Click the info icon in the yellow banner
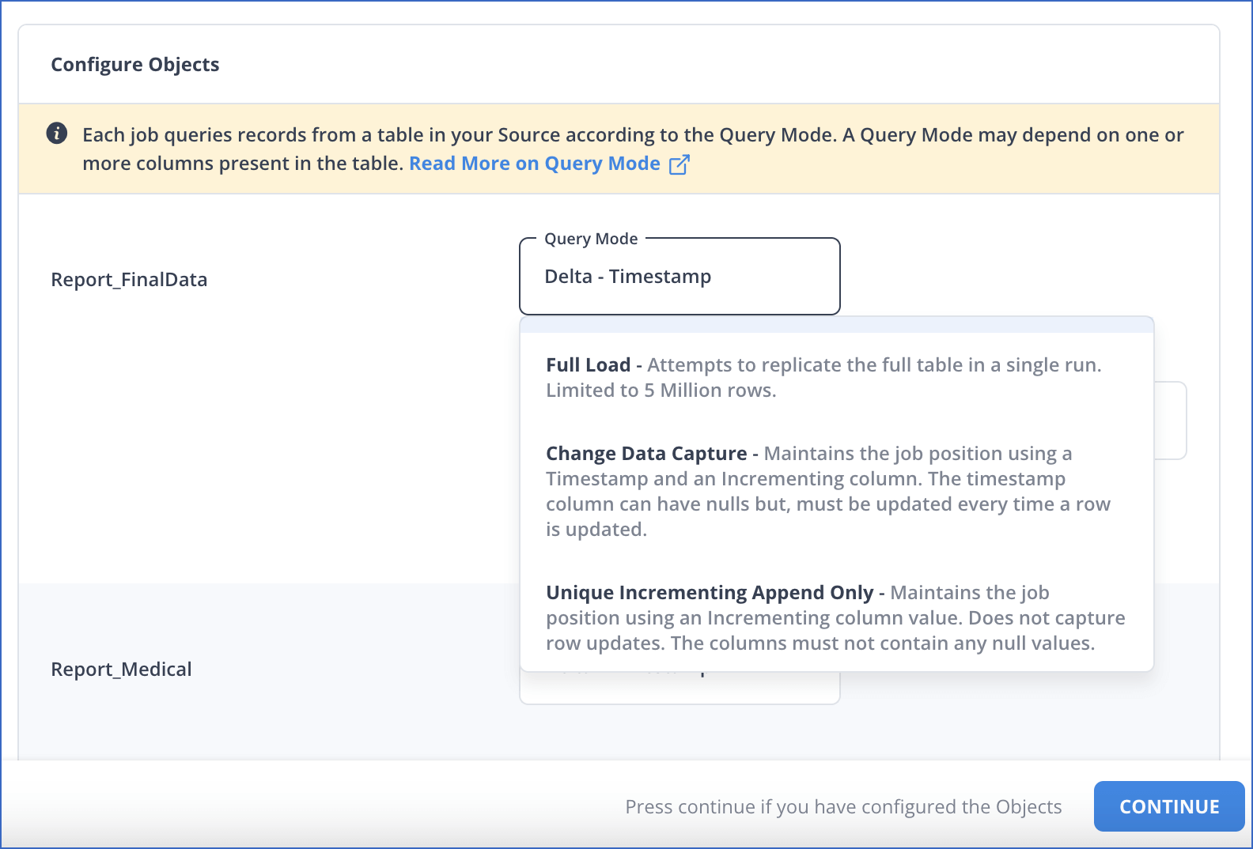1253x849 pixels. pos(57,134)
